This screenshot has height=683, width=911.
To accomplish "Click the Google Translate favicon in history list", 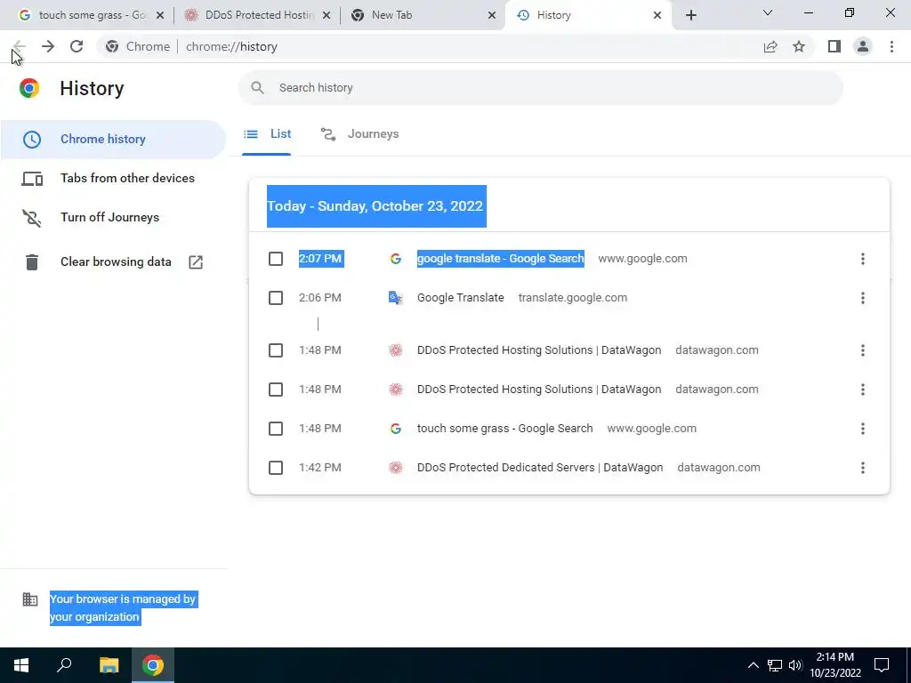I will tap(396, 298).
